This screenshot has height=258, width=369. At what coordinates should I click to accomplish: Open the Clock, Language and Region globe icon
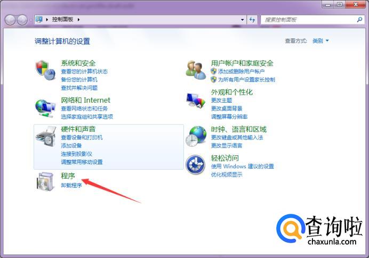196,136
